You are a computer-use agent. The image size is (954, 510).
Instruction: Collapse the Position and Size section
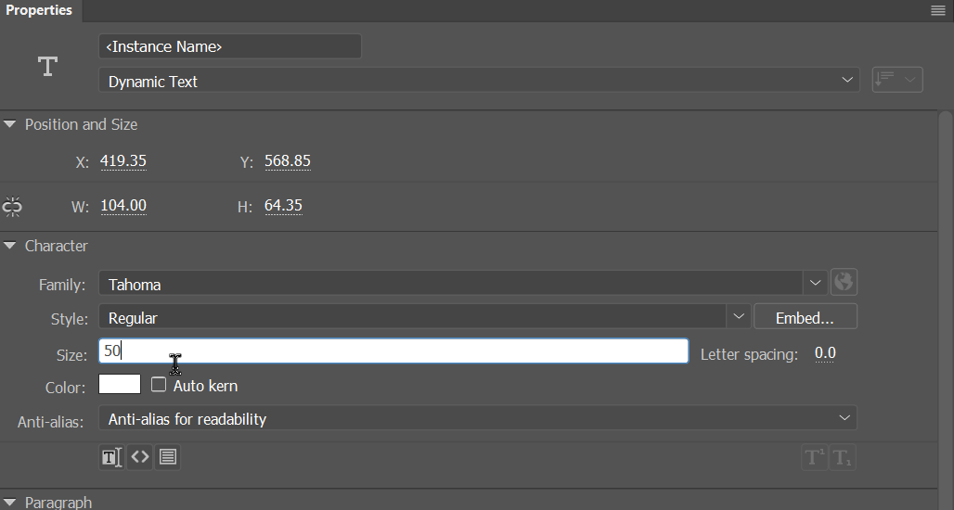click(9, 124)
